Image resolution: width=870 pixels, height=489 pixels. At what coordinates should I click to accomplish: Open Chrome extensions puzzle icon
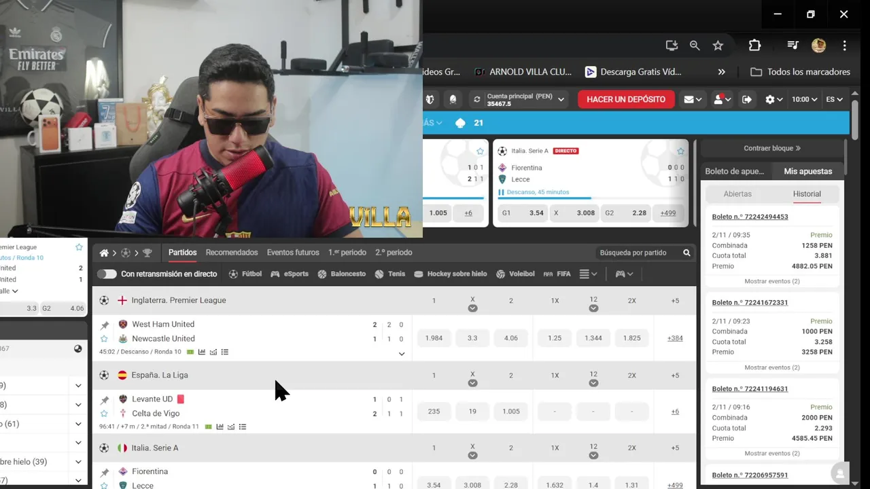click(x=754, y=46)
